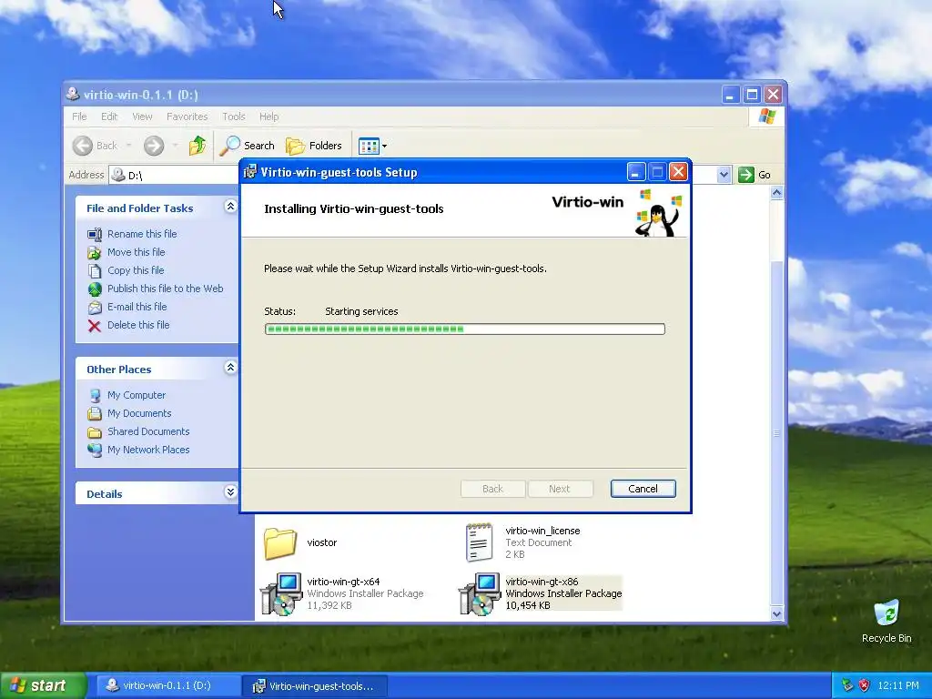
Task: Click My Network Places icon
Action: click(x=95, y=450)
